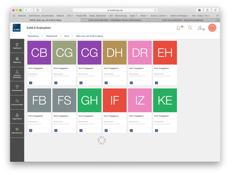242x175 pixels.
Task: Expand the actions dropdown on KE card
Action: pyautogui.click(x=156, y=130)
